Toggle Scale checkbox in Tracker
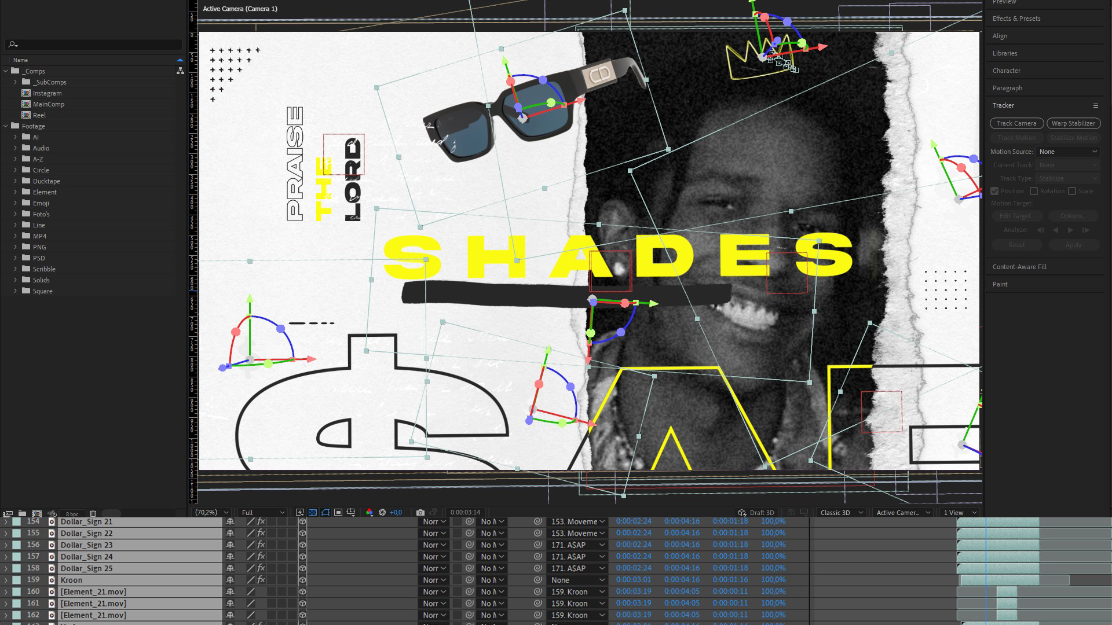This screenshot has height=625, width=1112. click(x=1072, y=191)
